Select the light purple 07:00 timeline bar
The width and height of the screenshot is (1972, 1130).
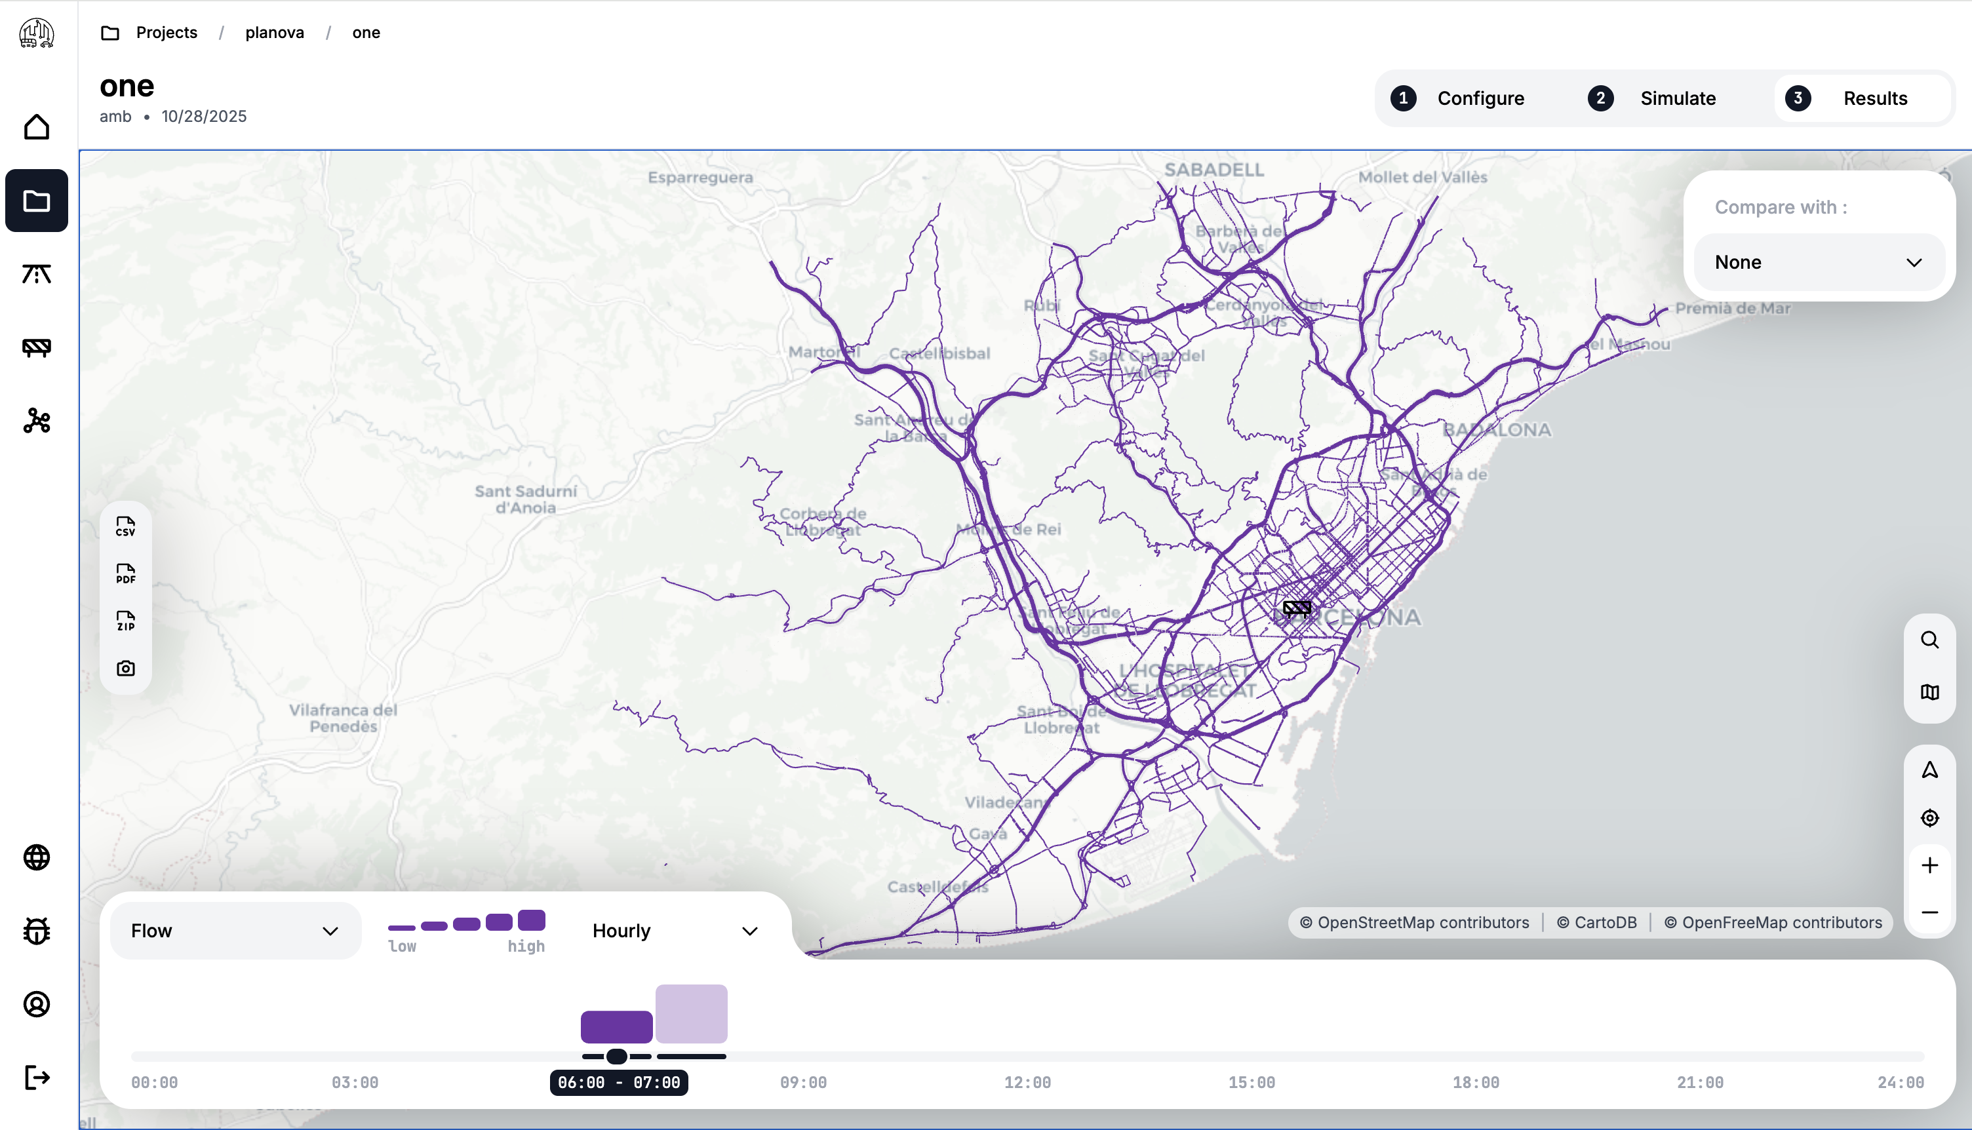[x=691, y=1013]
